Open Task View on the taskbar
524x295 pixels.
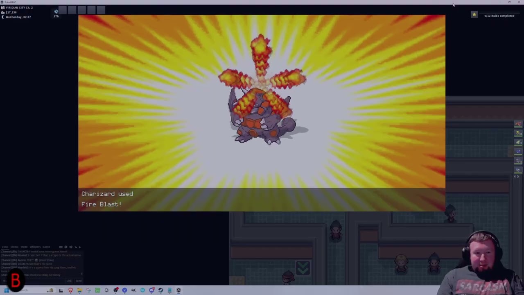[61, 290]
